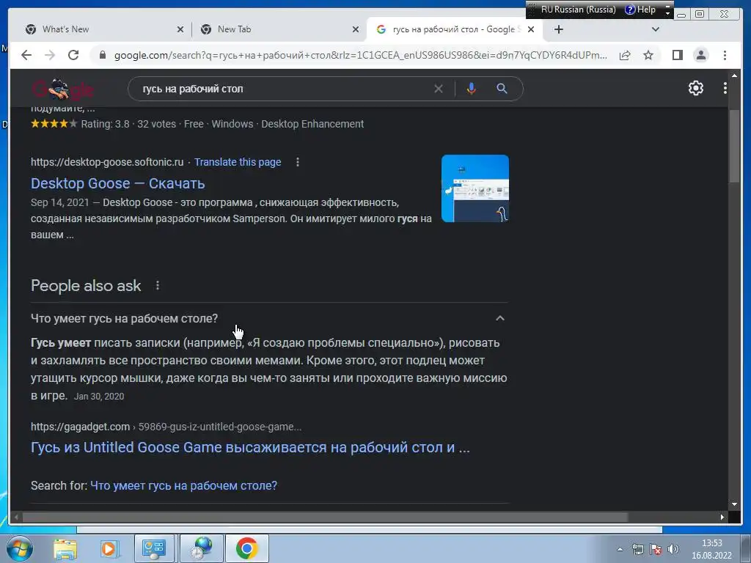Open the tab search dropdown arrow
751x563 pixels.
656,29
